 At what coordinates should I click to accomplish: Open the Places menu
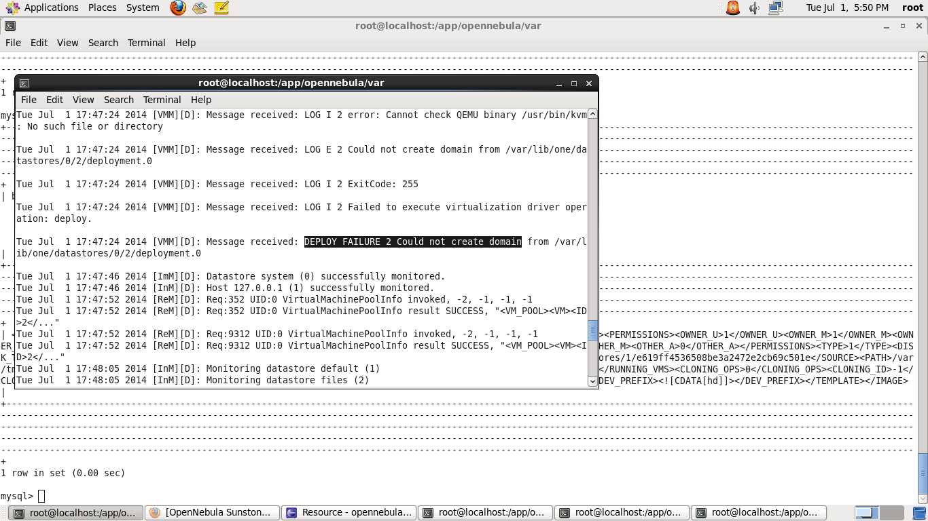[102, 7]
